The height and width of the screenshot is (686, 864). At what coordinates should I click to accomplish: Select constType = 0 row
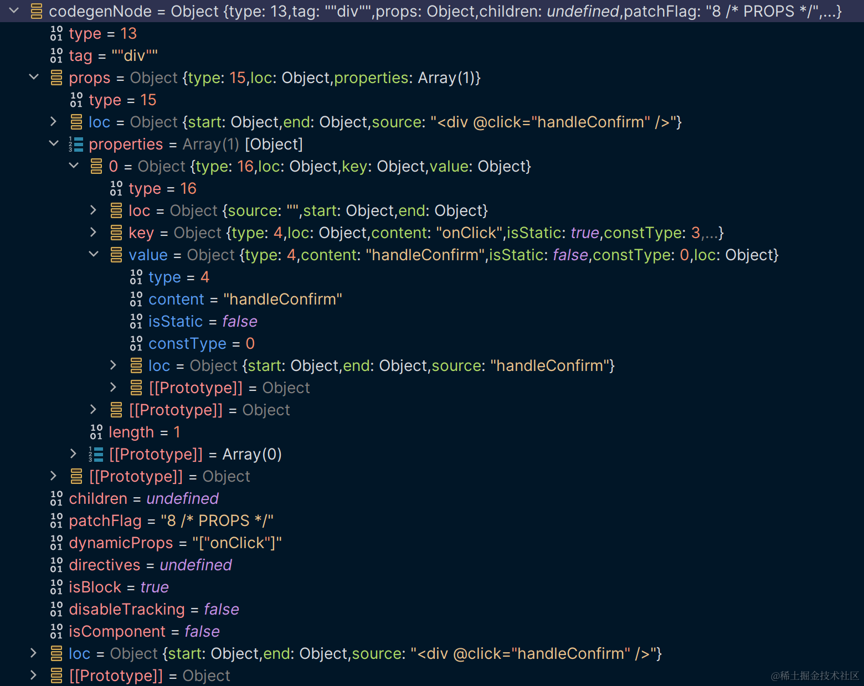tap(432, 343)
